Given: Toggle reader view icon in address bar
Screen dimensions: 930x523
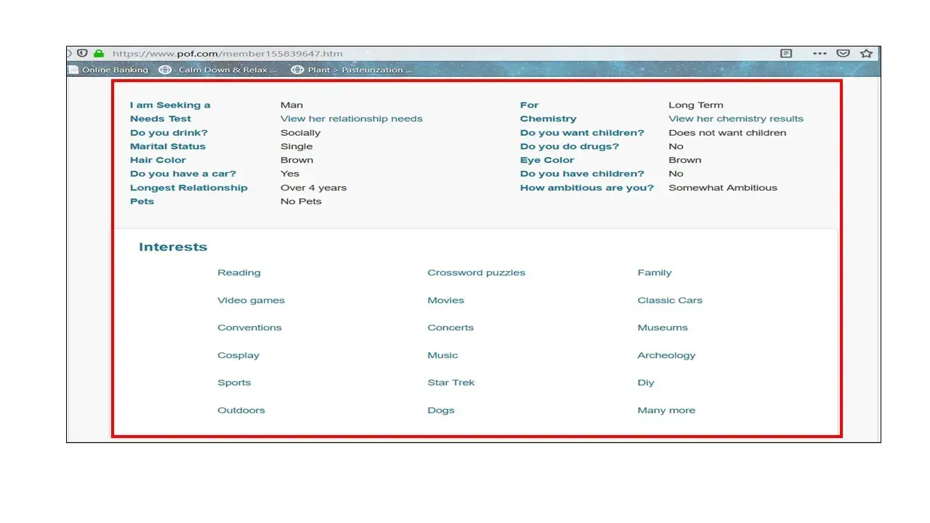Looking at the screenshot, I should (785, 54).
